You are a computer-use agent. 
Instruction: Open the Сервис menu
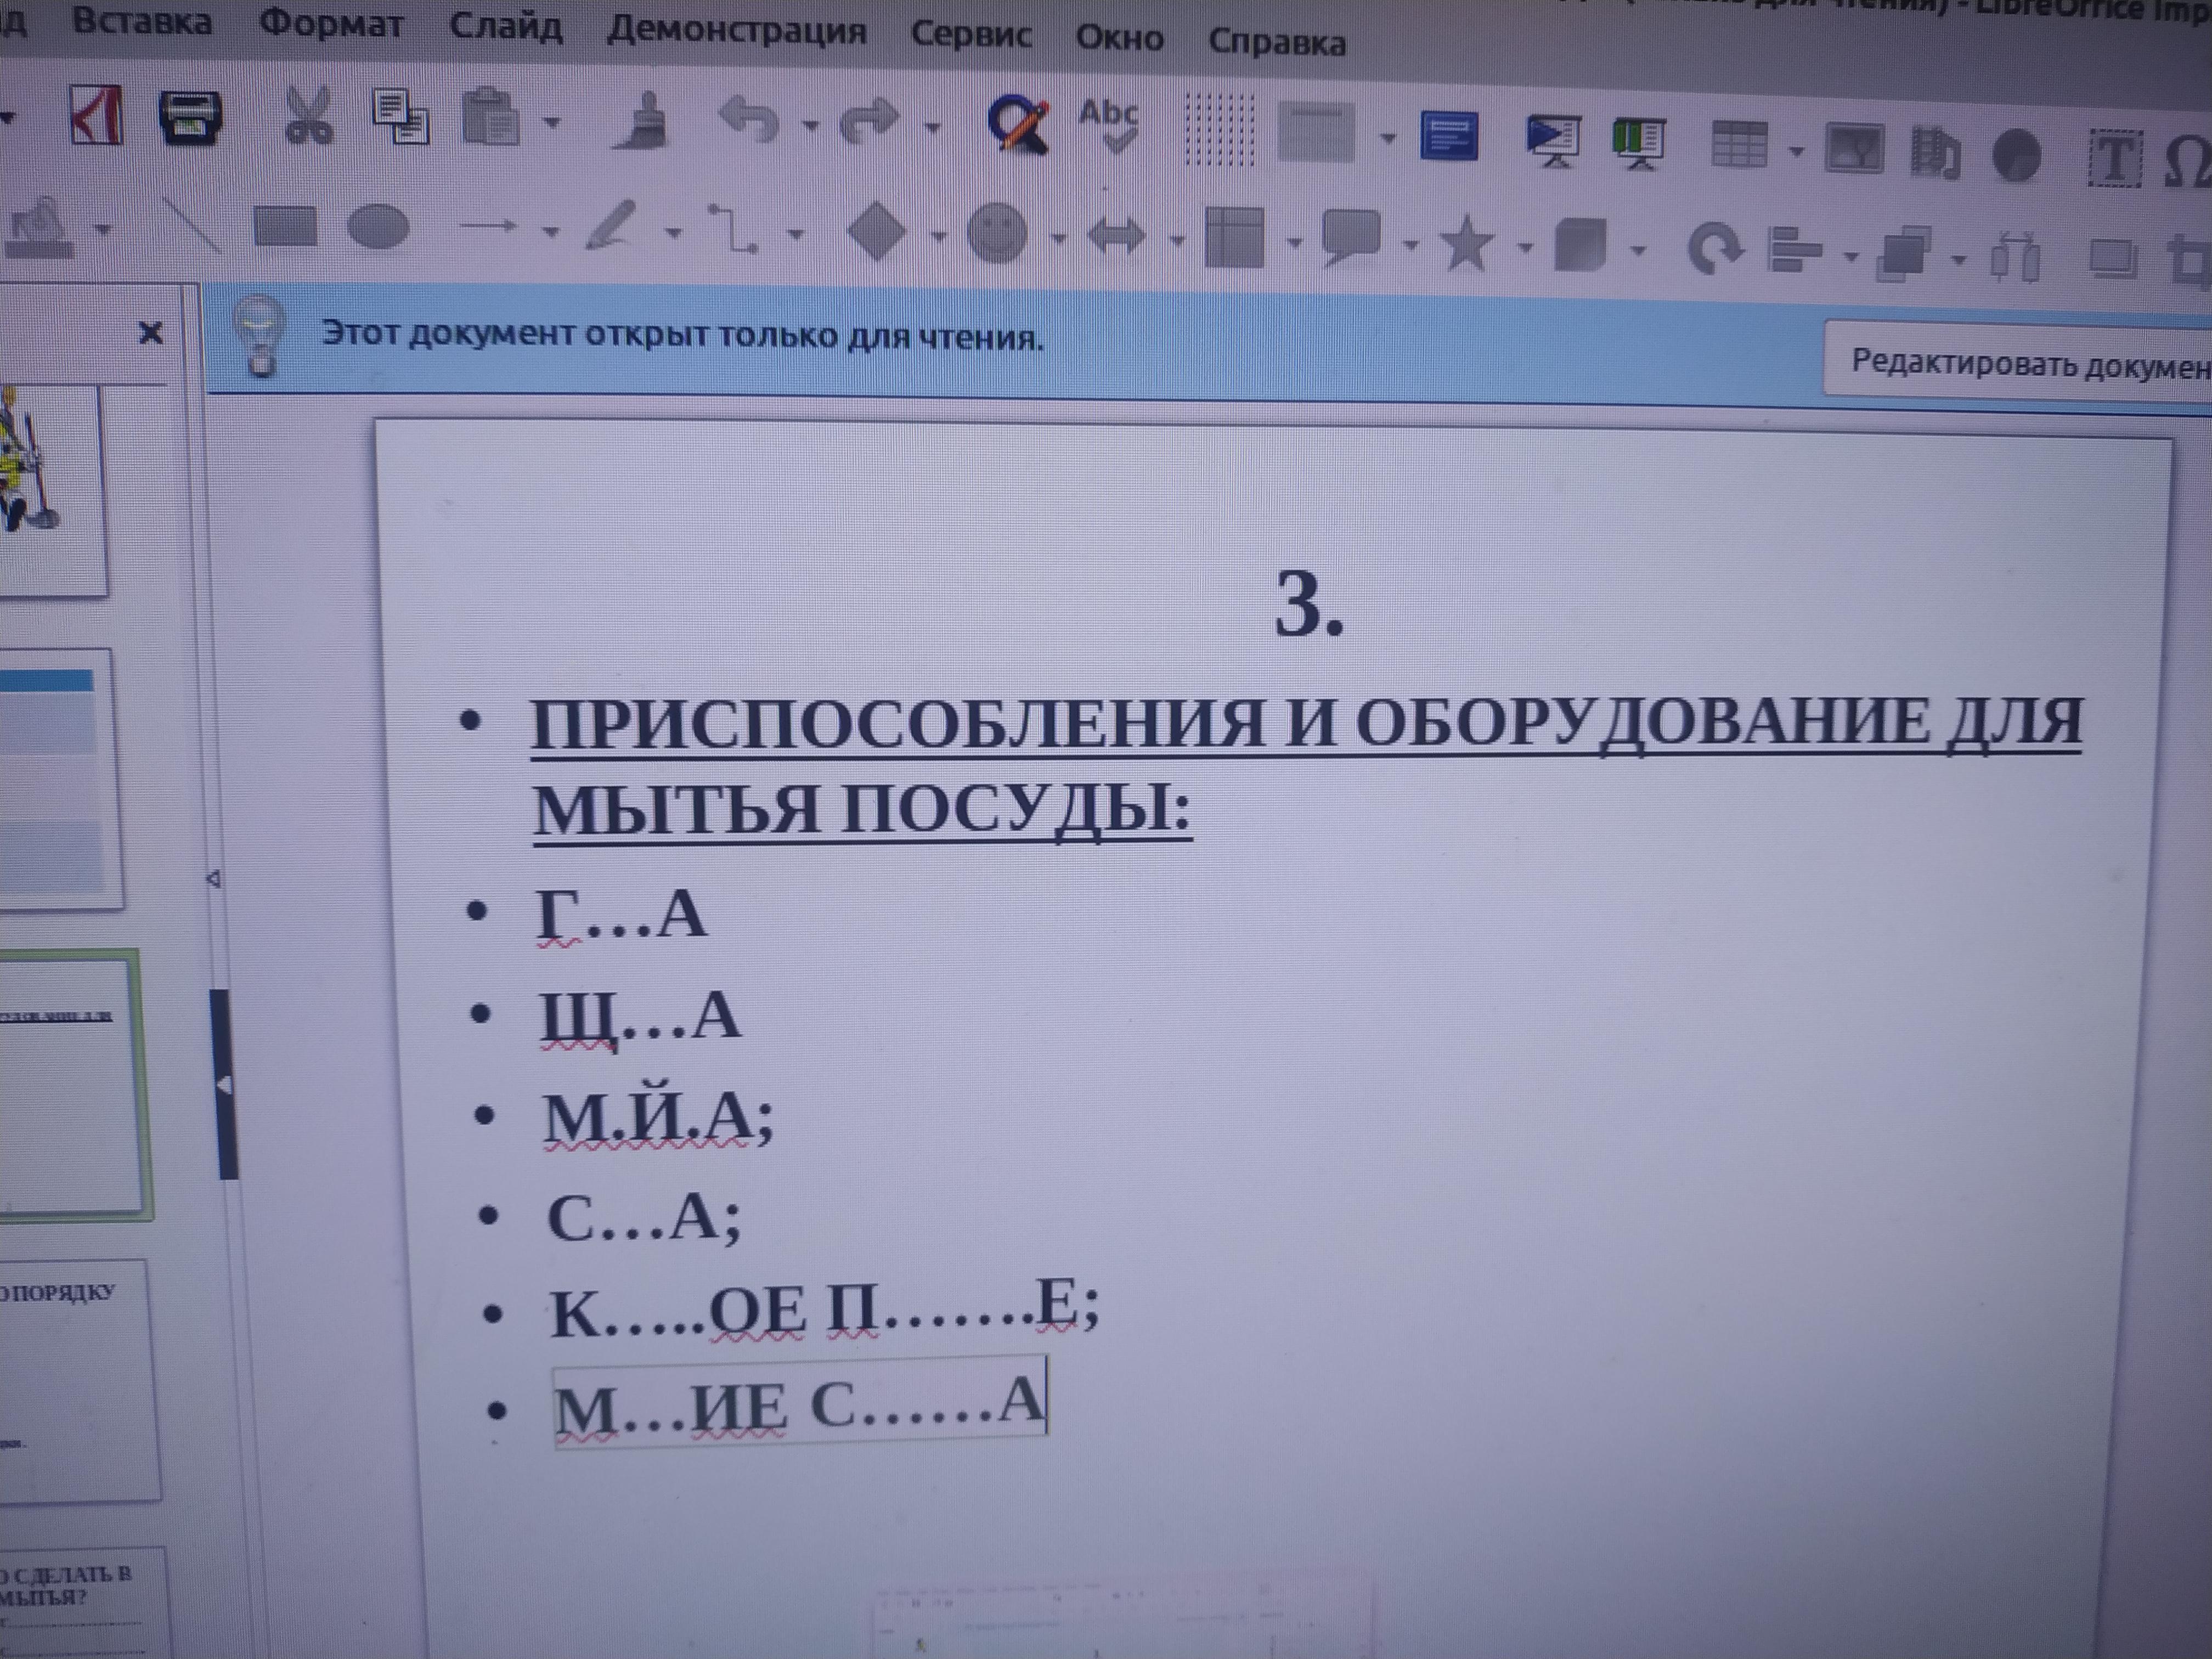pos(970,35)
